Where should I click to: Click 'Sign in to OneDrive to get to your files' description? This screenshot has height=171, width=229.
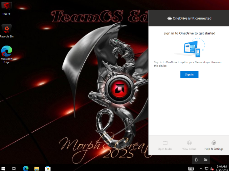tap(187, 64)
